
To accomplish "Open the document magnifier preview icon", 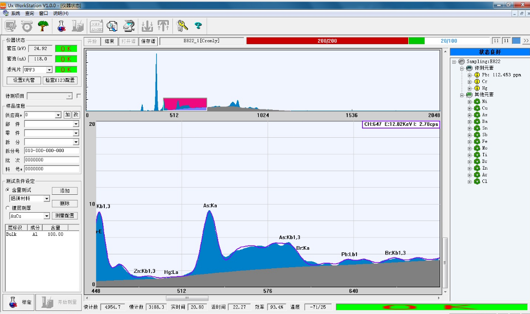I will click(112, 26).
